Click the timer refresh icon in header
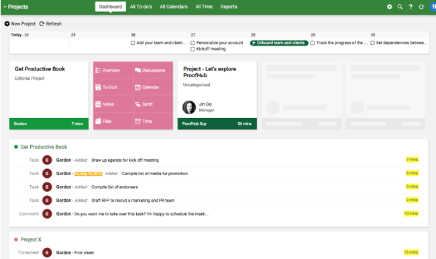 pos(421,7)
